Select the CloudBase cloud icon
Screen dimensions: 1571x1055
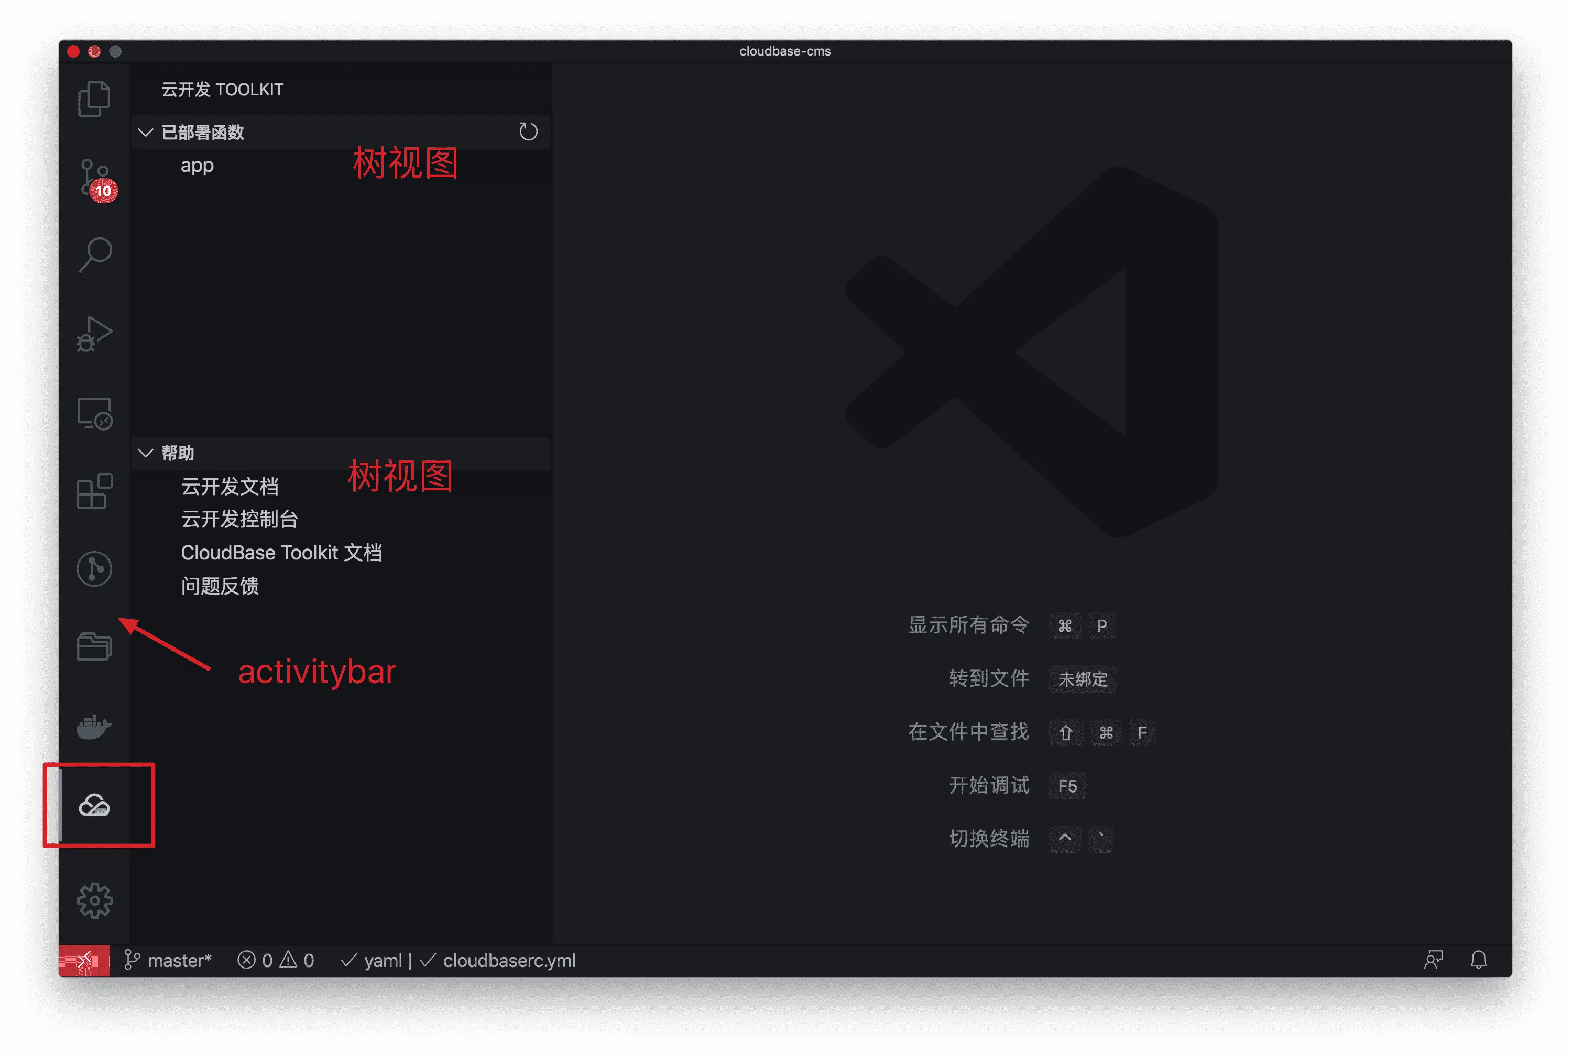coord(94,805)
